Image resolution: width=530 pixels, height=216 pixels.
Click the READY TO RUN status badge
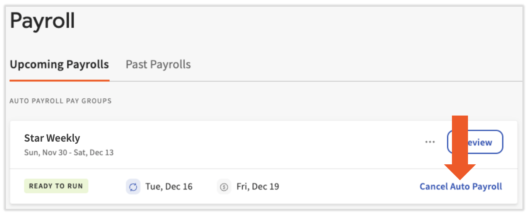56,186
